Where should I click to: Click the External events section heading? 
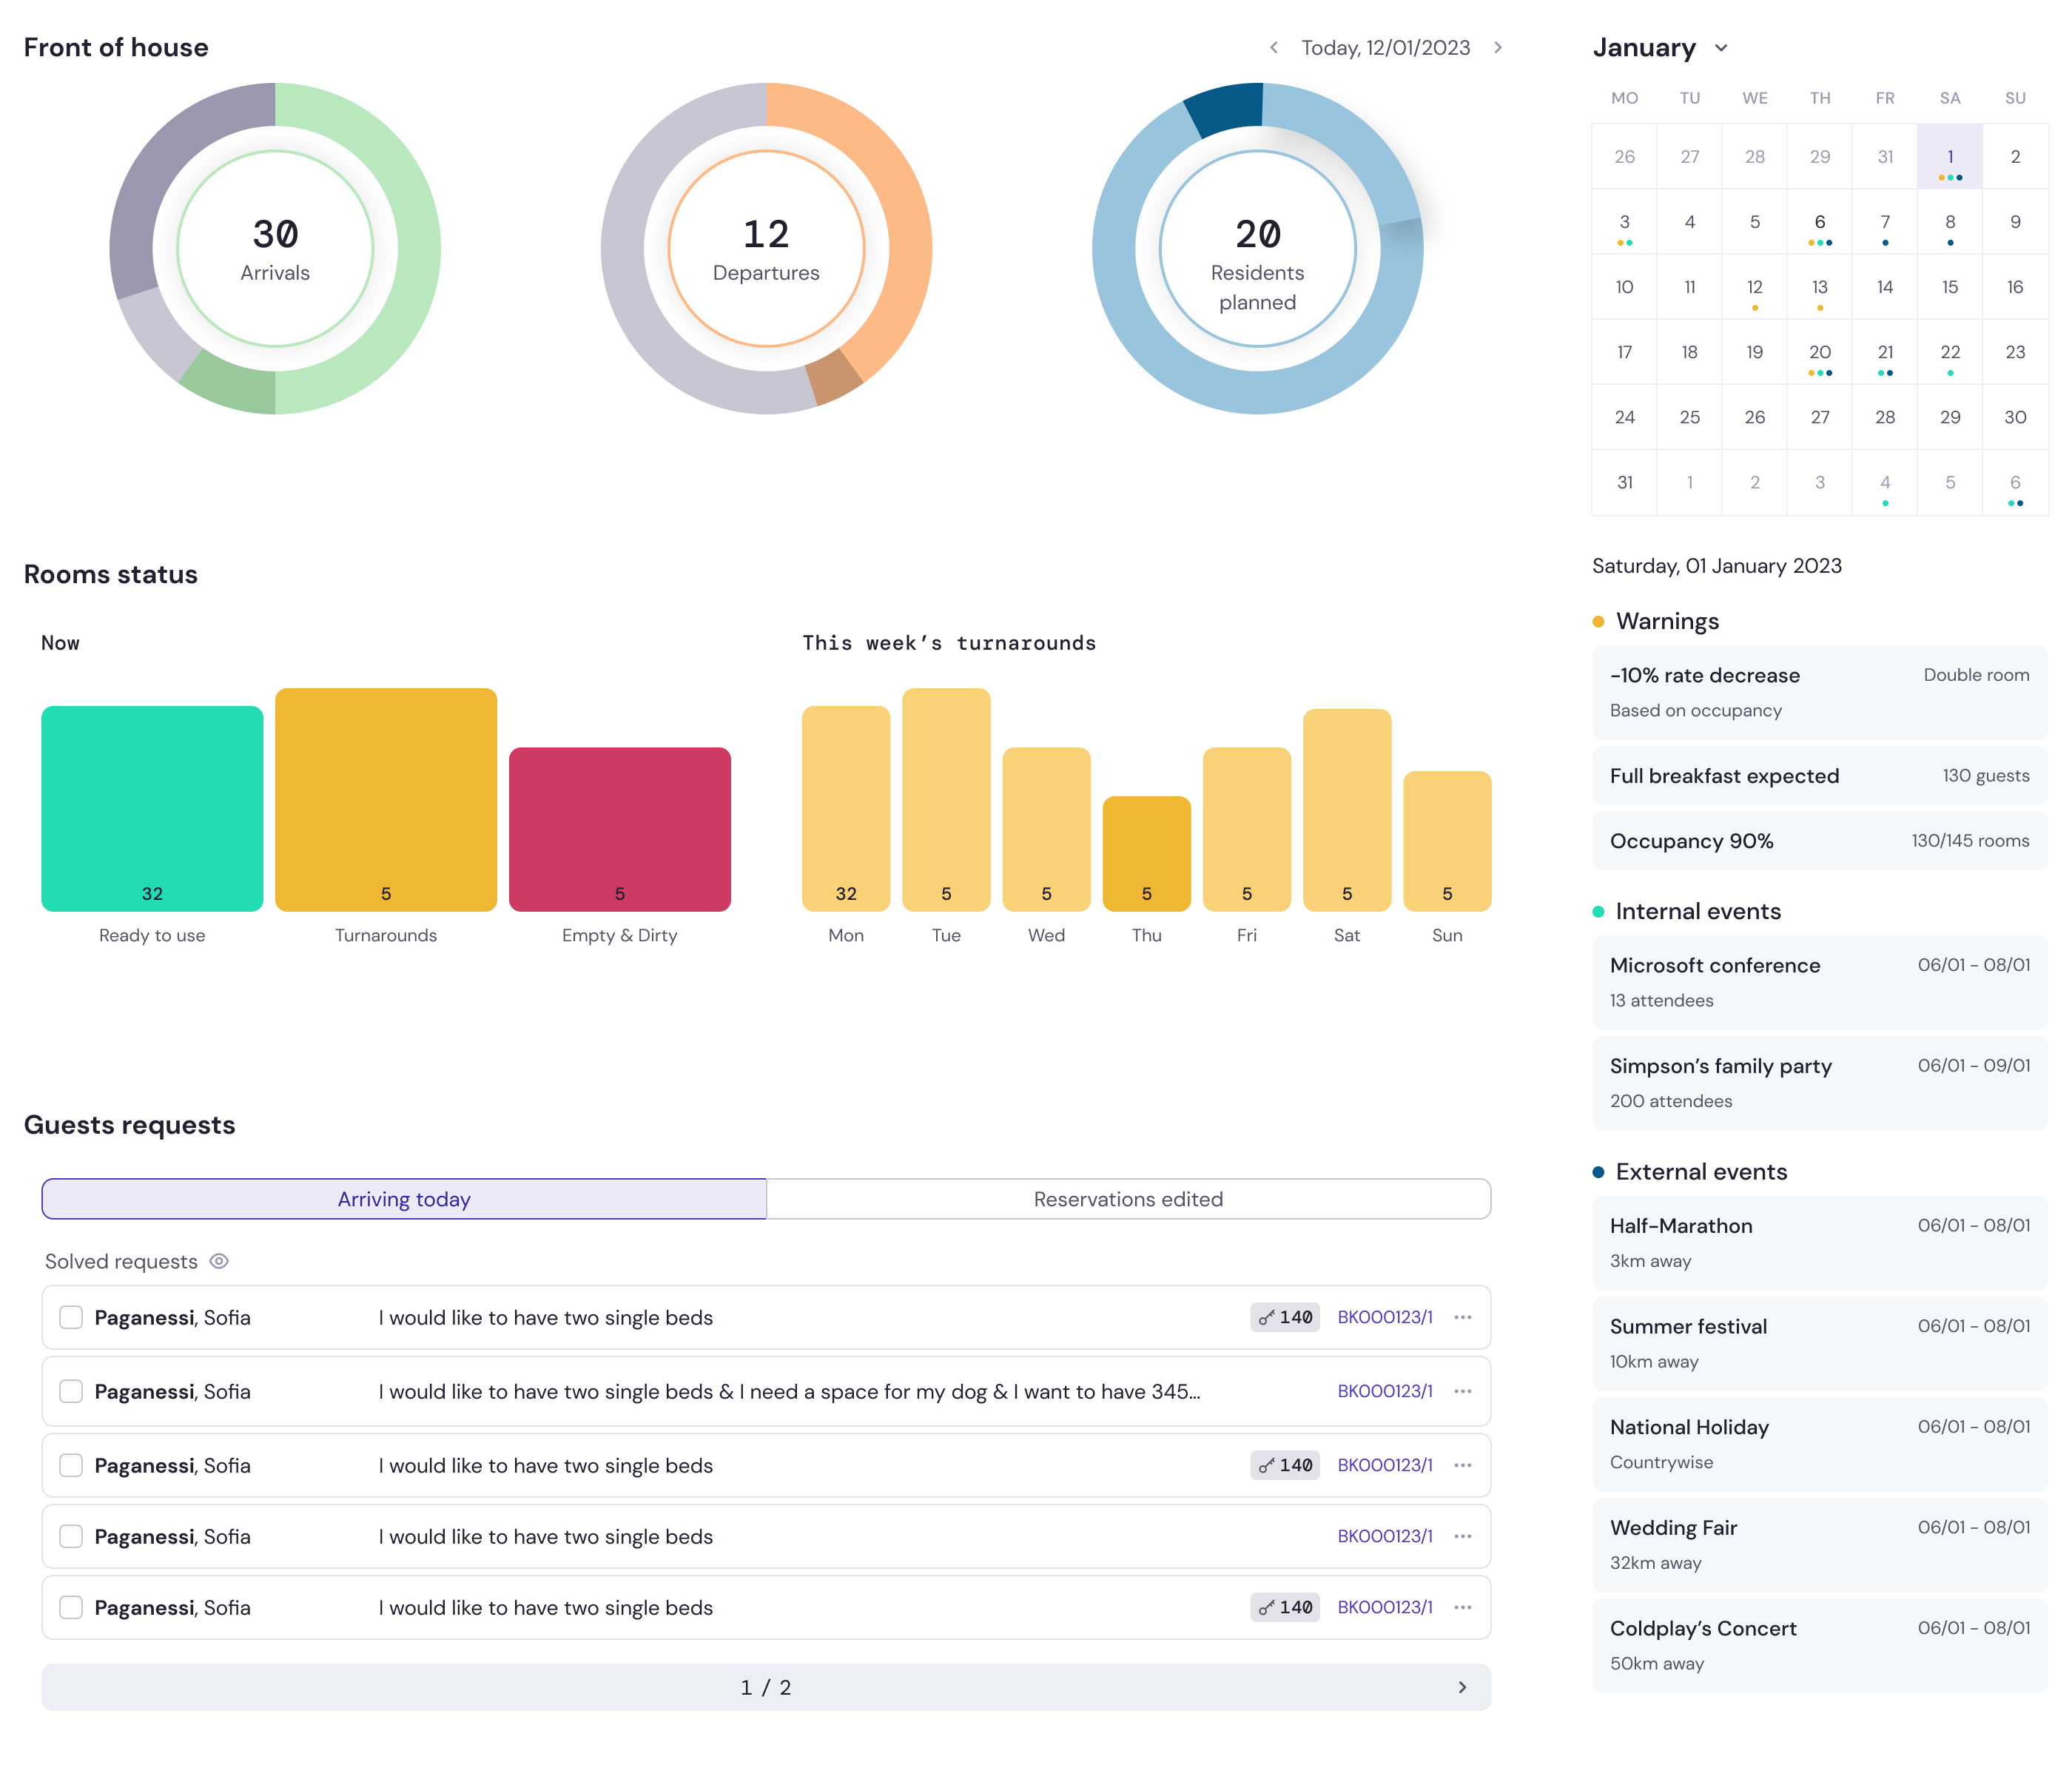click(x=1701, y=1171)
